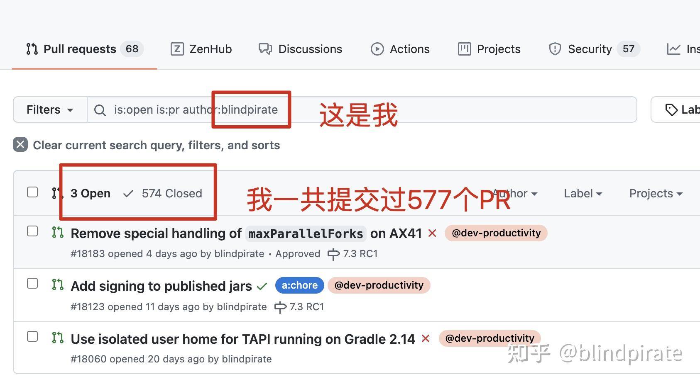Click the 68 pull requests counter badge

pyautogui.click(x=132, y=49)
